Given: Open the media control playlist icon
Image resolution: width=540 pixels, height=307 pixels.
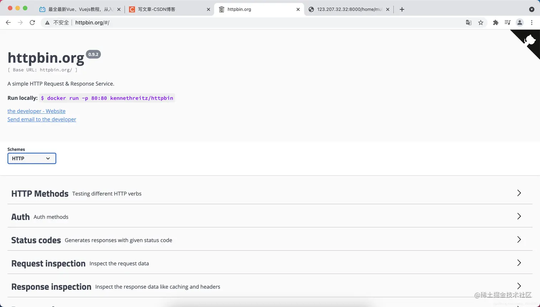Looking at the screenshot, I should tap(507, 23).
